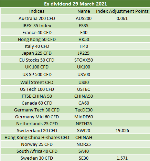Click the F40 name cell
The image size is (150, 161).
pyautogui.click(x=84, y=32)
